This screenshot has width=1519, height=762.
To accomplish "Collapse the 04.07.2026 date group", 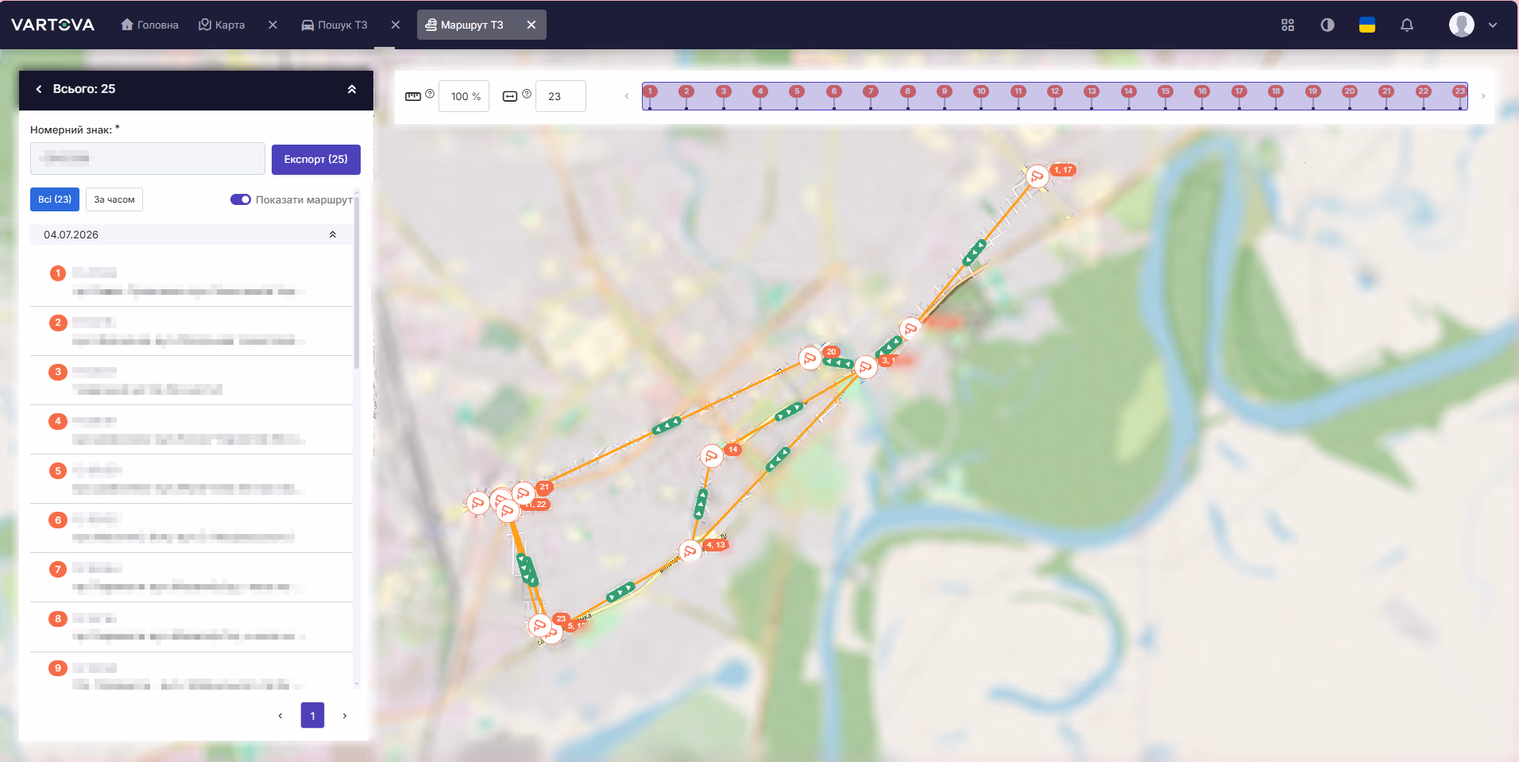I will 333,234.
